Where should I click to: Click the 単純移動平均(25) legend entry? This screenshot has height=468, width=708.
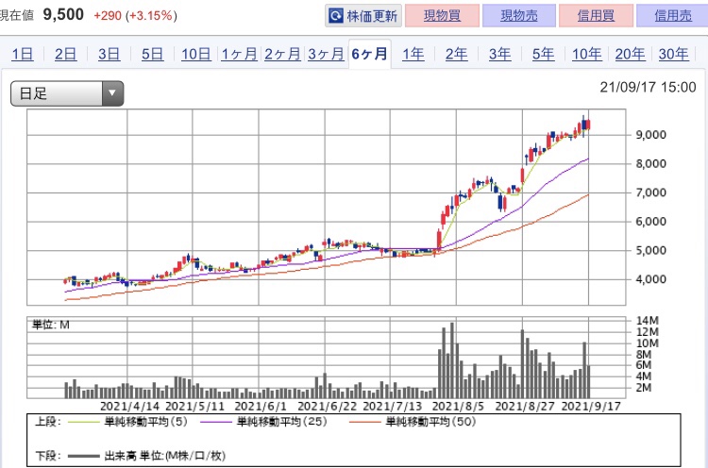pyautogui.click(x=281, y=422)
